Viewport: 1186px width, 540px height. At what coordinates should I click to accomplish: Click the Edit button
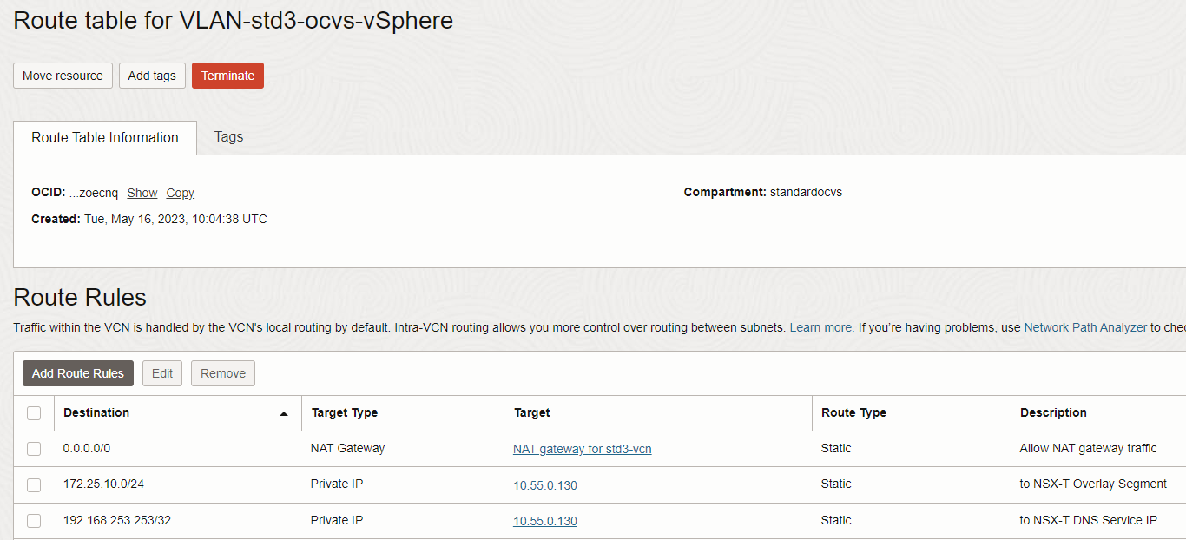coord(161,373)
